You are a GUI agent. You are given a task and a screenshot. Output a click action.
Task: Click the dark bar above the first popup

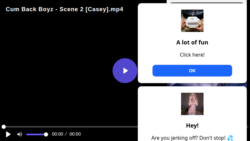pyautogui.click(x=208, y=2)
